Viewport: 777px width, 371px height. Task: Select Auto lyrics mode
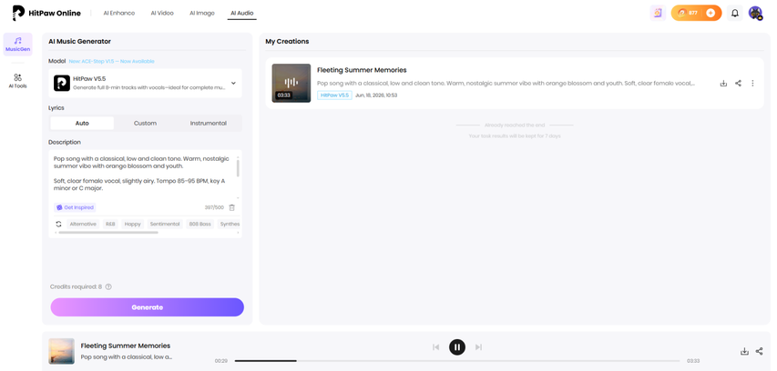pos(82,123)
